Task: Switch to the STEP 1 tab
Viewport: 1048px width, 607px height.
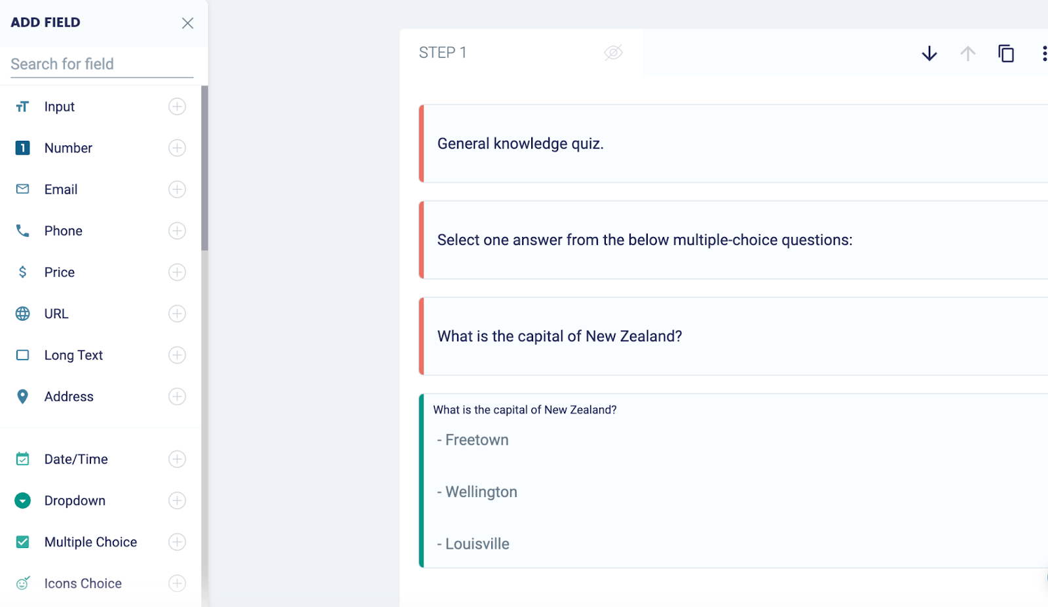Action: tap(443, 52)
